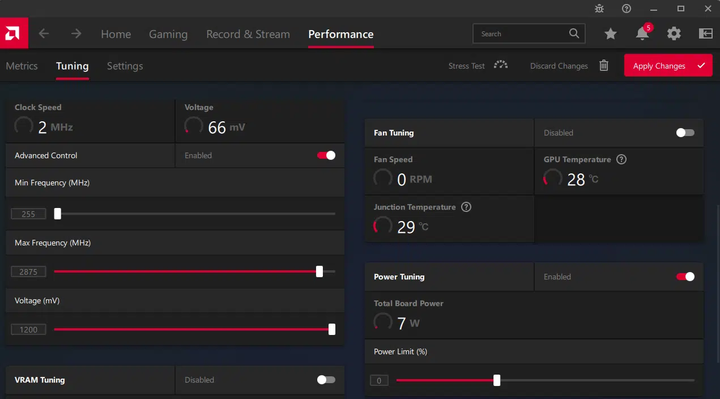Switch to the Settings sub-tab
Screen dimensions: 720x399
125,66
